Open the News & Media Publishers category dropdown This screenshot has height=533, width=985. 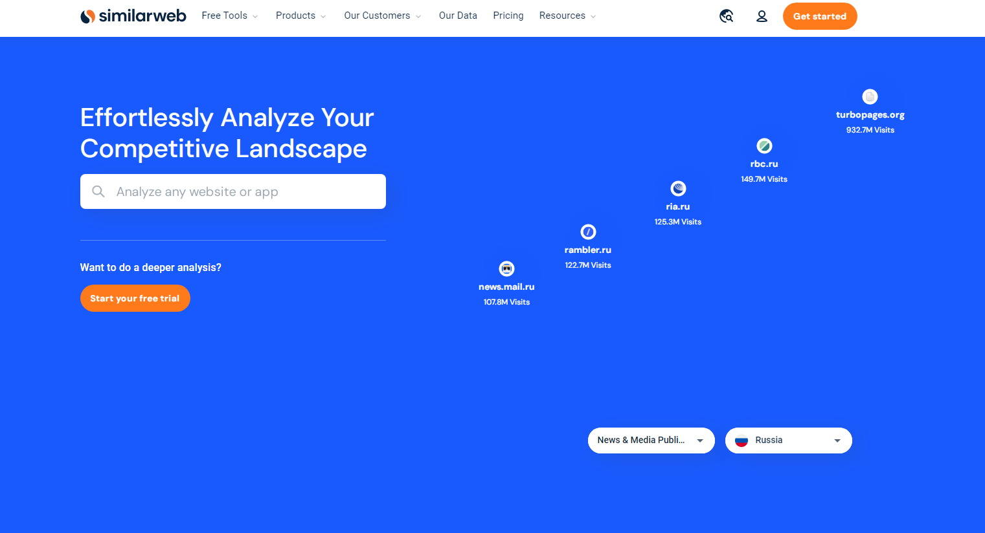(x=651, y=441)
